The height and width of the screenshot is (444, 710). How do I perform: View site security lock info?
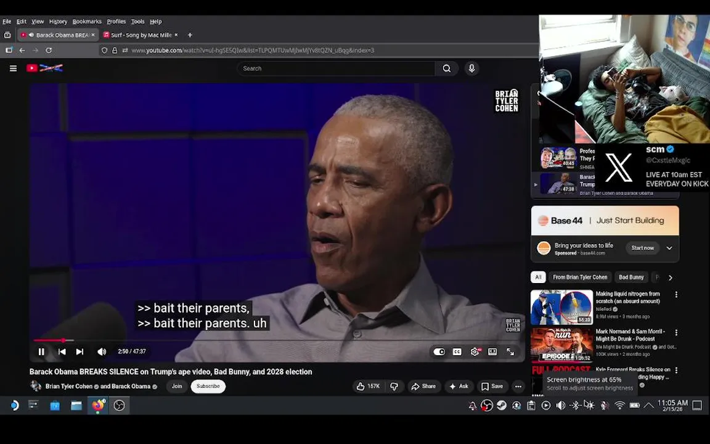pos(115,51)
